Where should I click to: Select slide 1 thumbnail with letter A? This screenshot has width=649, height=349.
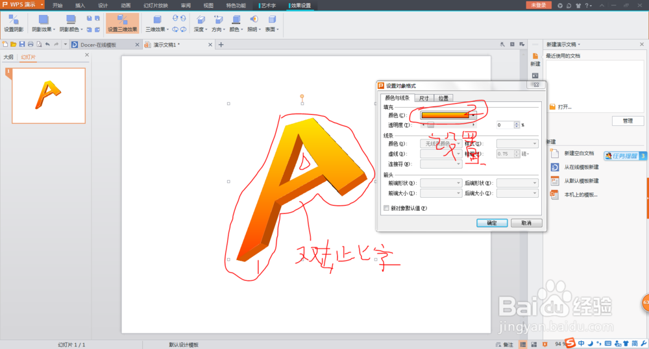coord(49,96)
